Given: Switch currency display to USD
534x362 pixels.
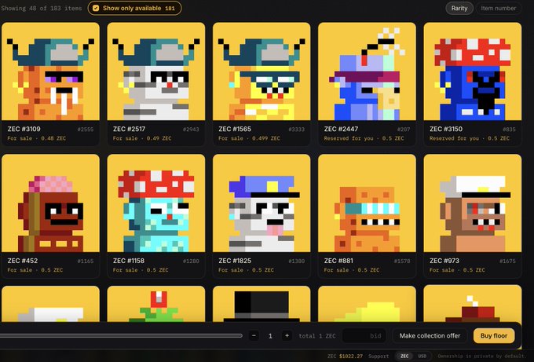Looking at the screenshot, I should tap(422, 356).
